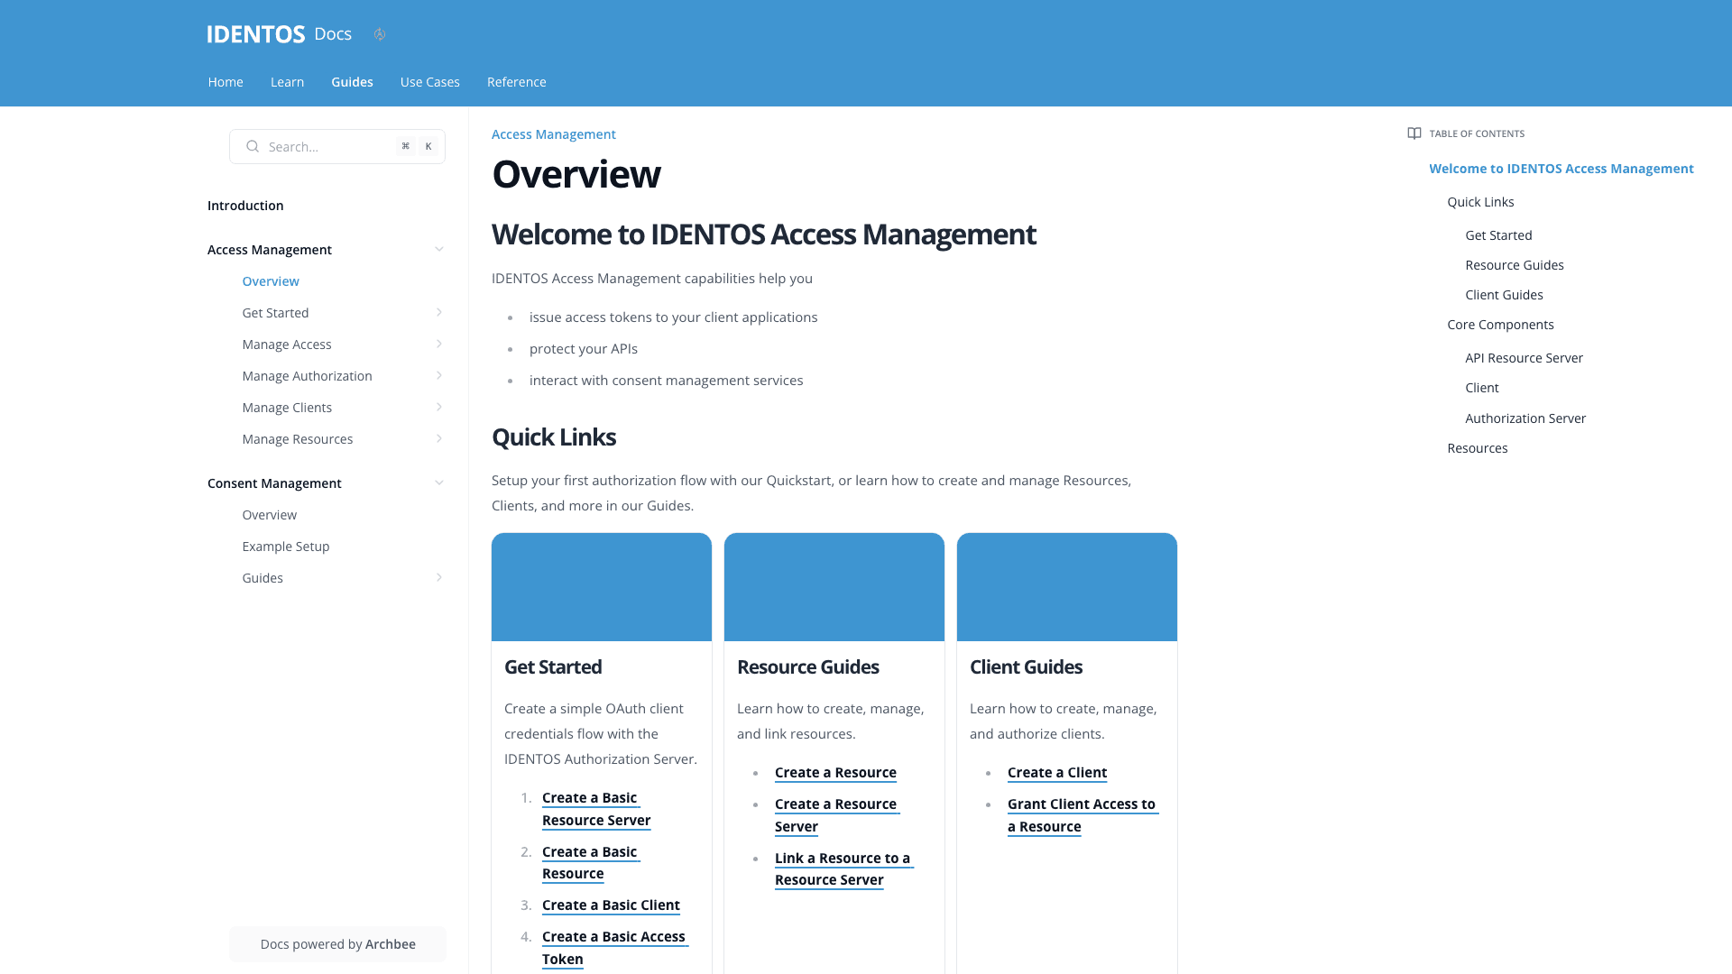The image size is (1732, 974).
Task: Expand the Manage Authorization sidebar item
Action: click(439, 375)
